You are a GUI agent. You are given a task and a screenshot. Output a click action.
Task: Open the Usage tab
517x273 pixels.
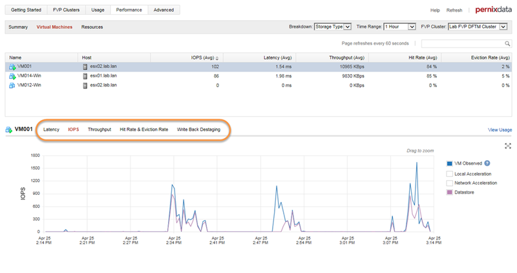coord(98,10)
